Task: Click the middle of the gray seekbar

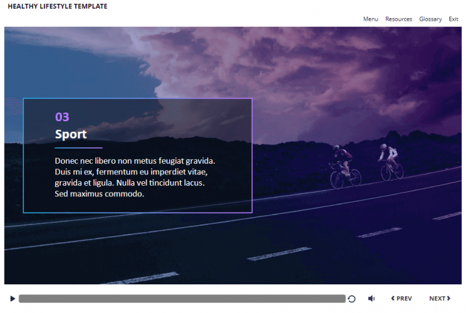Action: click(x=182, y=299)
